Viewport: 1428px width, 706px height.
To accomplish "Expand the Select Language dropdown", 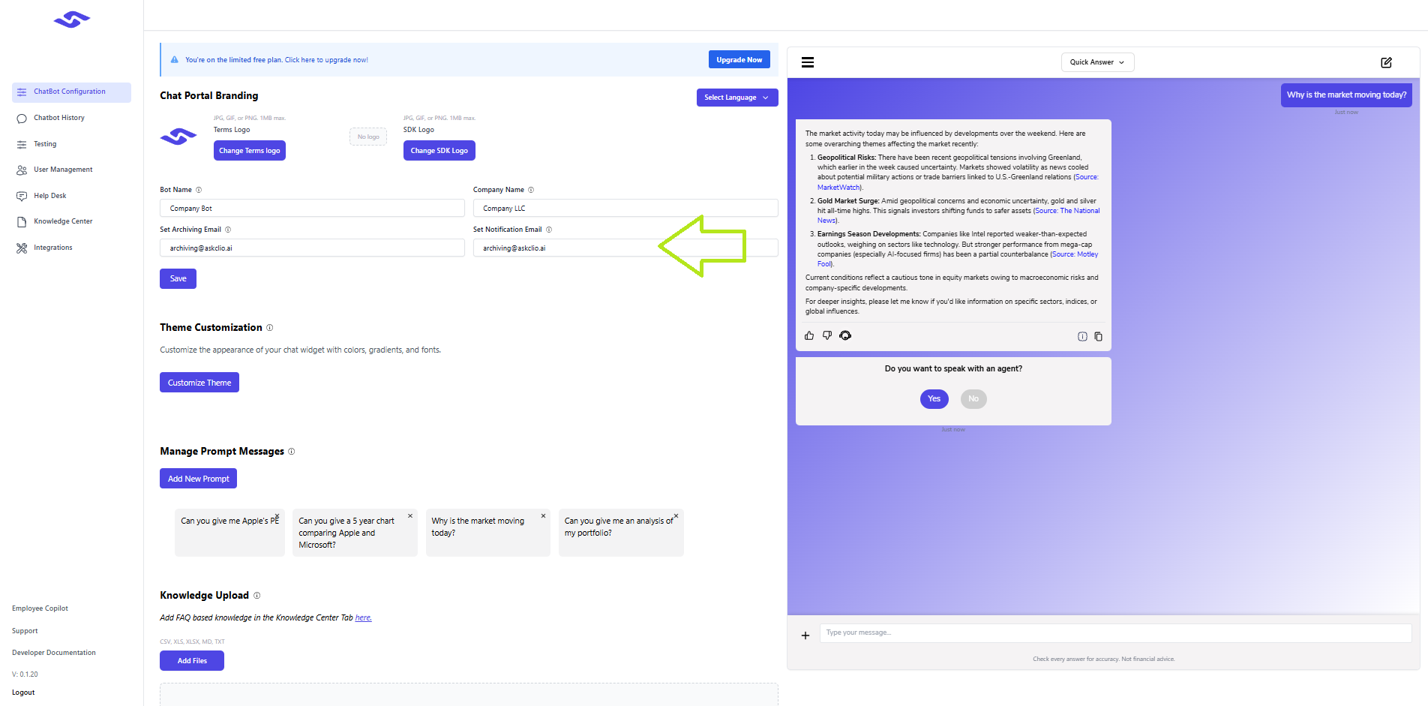I will [x=736, y=98].
